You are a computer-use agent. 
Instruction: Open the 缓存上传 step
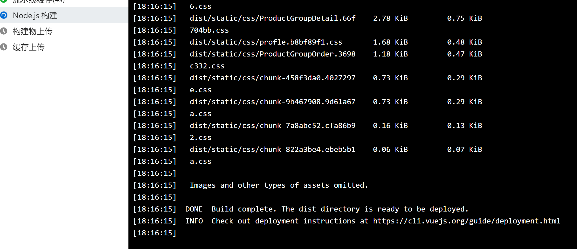[x=29, y=47]
